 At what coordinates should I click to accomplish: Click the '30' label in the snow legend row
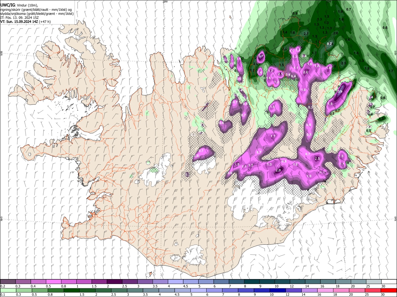tap(383, 286)
